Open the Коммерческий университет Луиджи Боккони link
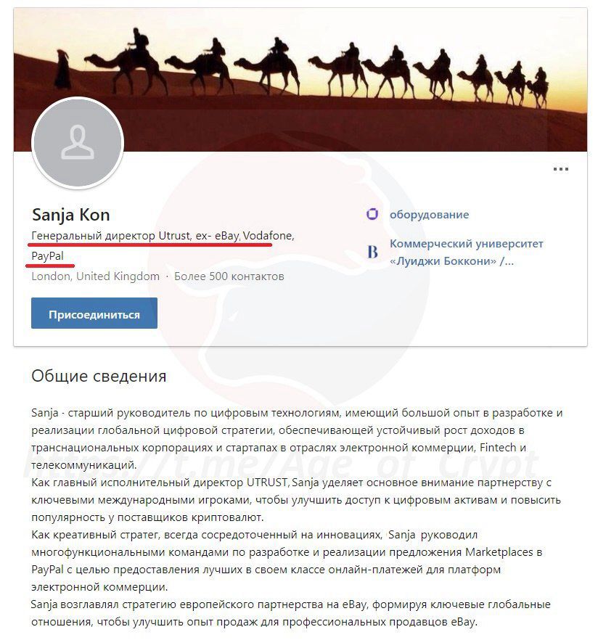The image size is (598, 640). (x=466, y=253)
